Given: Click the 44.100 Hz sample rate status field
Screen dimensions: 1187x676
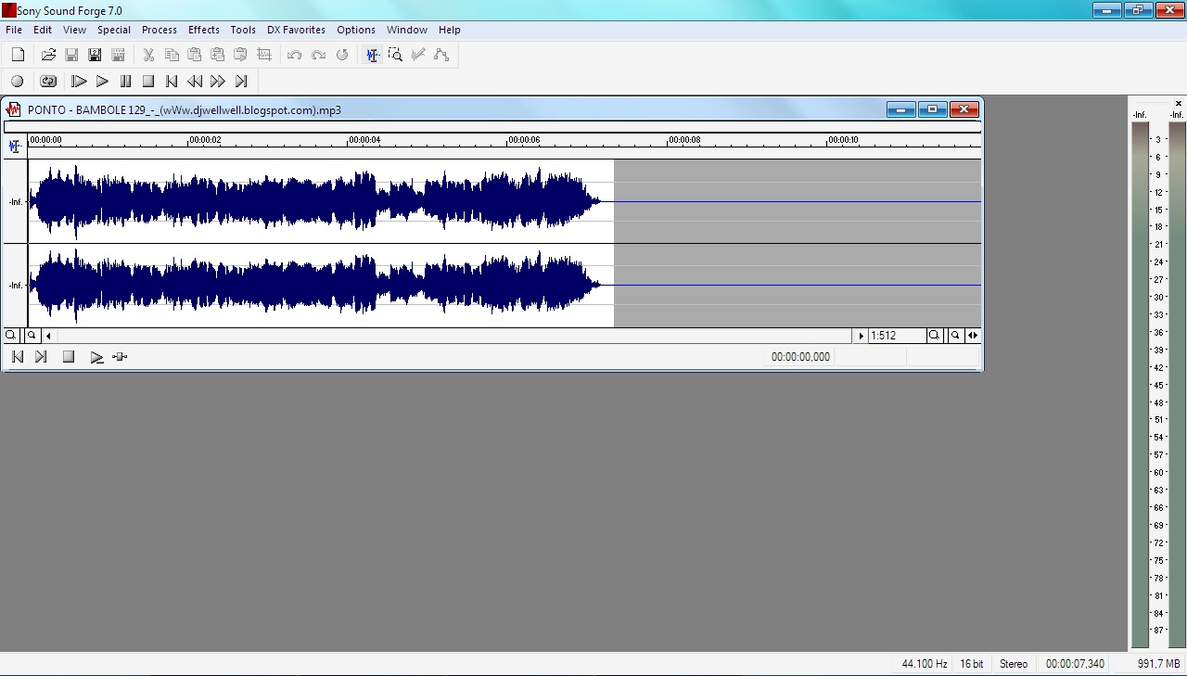Looking at the screenshot, I should click(x=925, y=664).
